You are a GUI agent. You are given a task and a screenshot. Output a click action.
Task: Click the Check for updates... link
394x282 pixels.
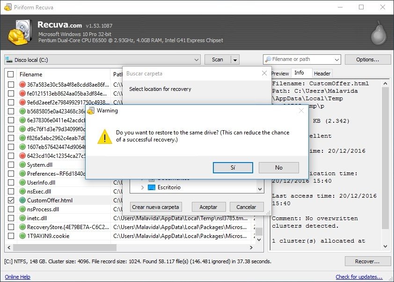pyautogui.click(x=359, y=277)
